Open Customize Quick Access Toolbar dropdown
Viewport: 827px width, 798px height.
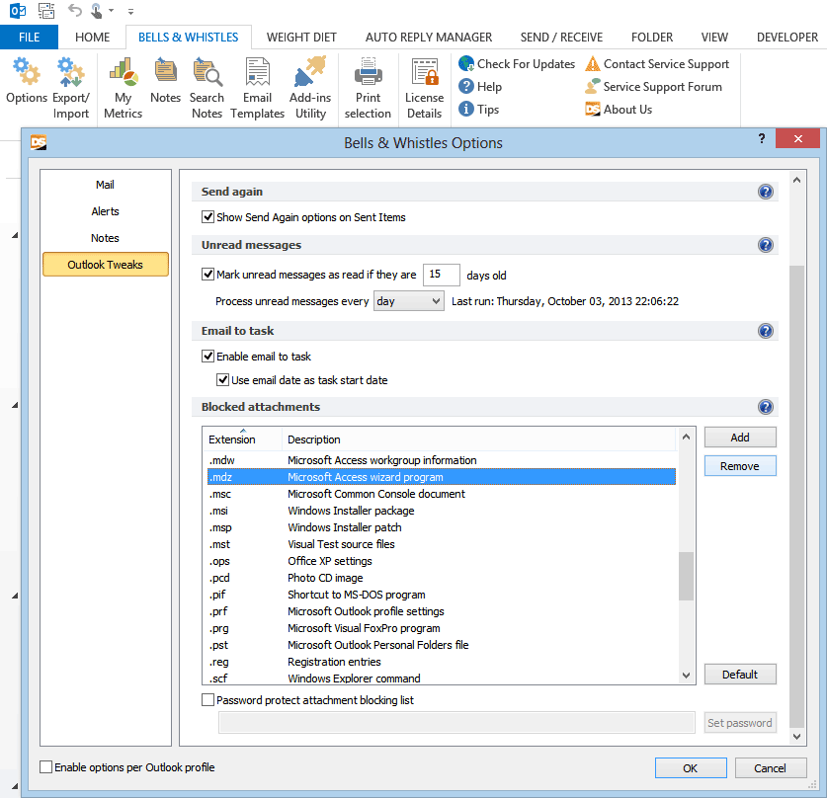click(130, 11)
